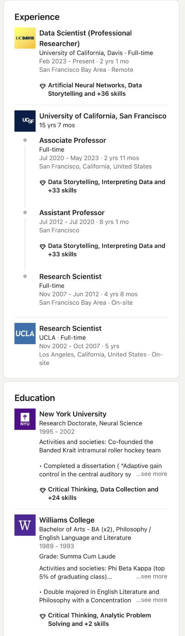This screenshot has height=636, width=185.
Task: Open Williams College school page
Action: pos(67,520)
